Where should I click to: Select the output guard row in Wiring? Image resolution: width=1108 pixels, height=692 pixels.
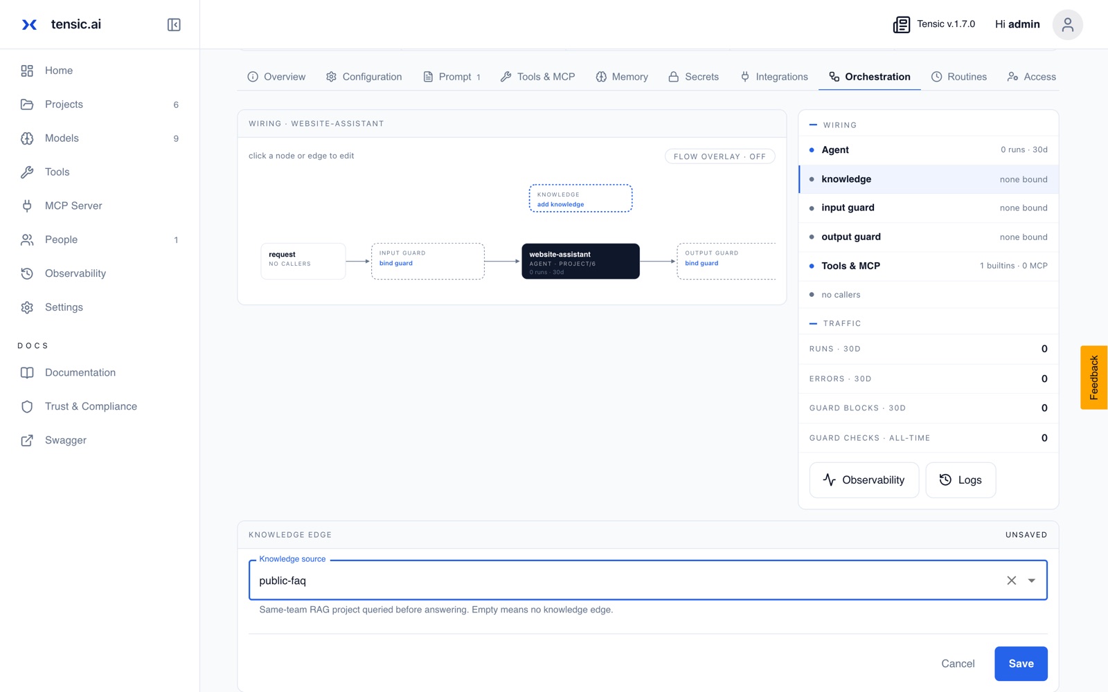pos(929,237)
